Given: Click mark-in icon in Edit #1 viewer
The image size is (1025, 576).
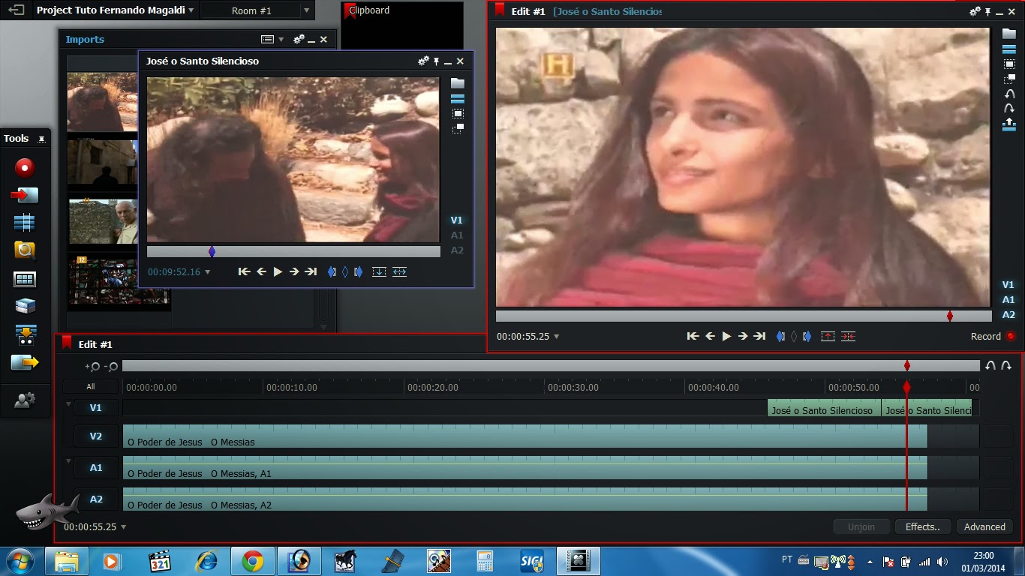Looking at the screenshot, I should click(x=780, y=336).
